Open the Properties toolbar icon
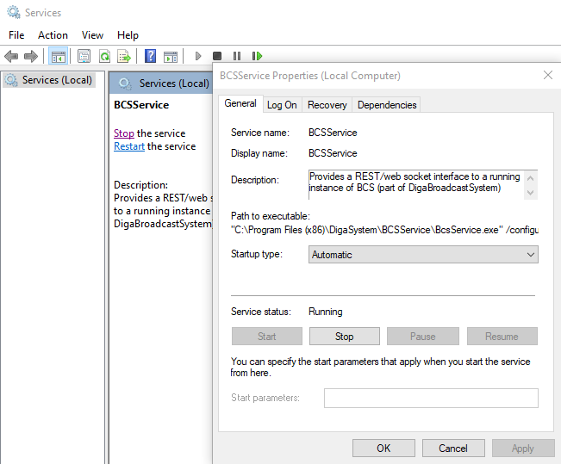This screenshot has height=464, width=561. [84, 57]
